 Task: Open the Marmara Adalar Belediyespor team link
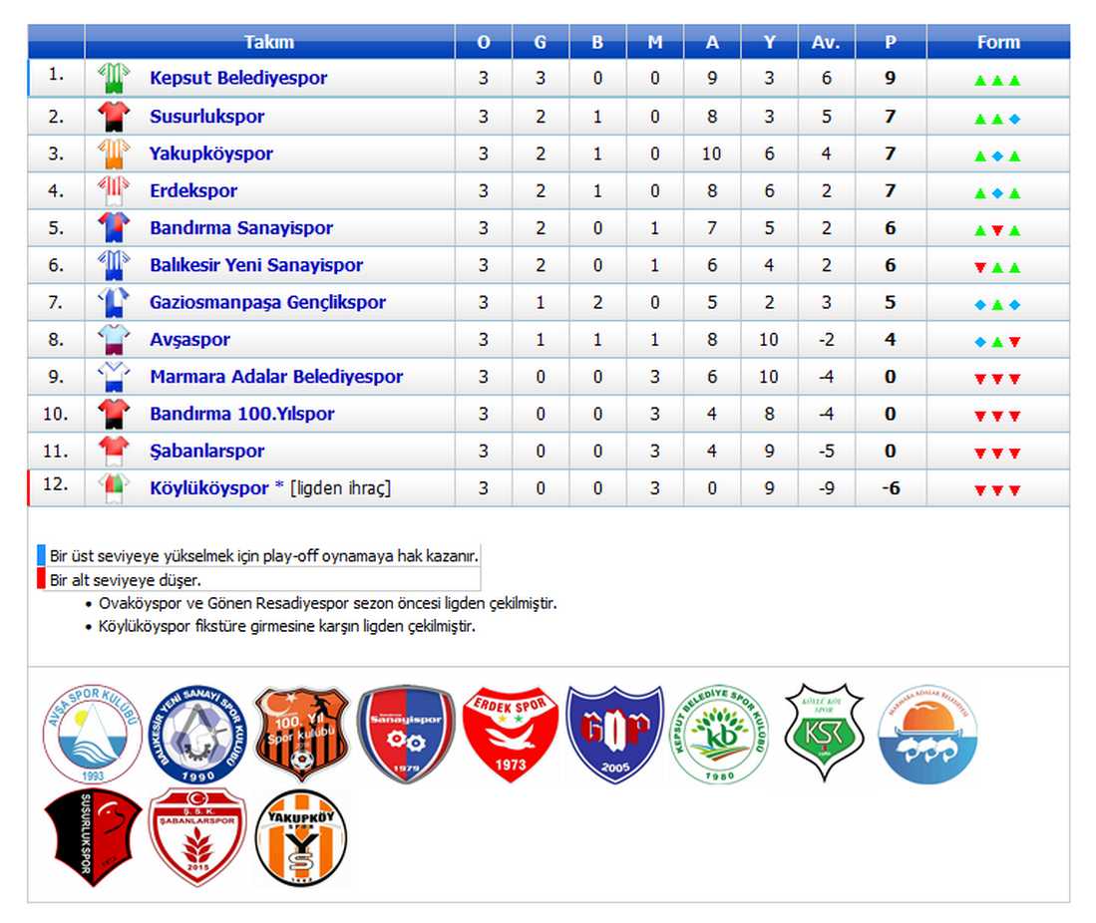tap(276, 377)
